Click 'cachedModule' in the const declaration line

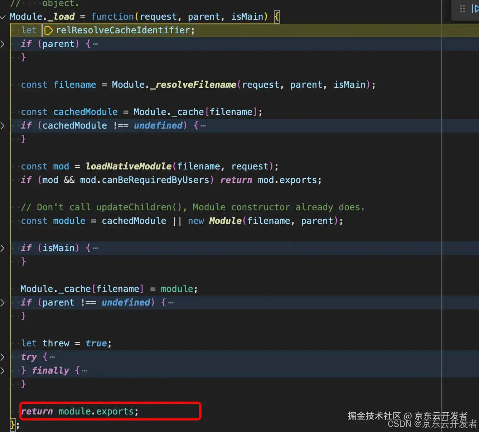(x=86, y=112)
